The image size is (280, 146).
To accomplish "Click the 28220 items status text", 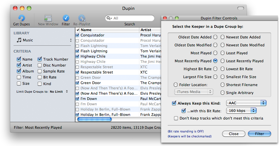I will coord(136,127).
